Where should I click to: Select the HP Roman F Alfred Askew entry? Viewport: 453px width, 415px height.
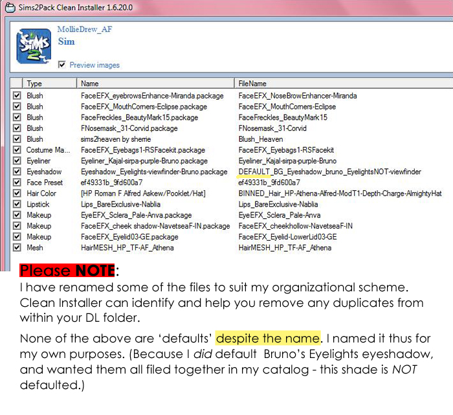[x=143, y=194]
